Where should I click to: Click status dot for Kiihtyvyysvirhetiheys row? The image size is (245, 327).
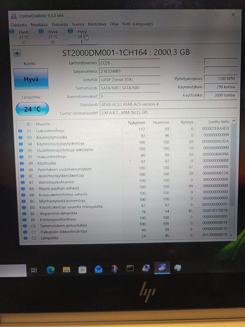(25, 220)
